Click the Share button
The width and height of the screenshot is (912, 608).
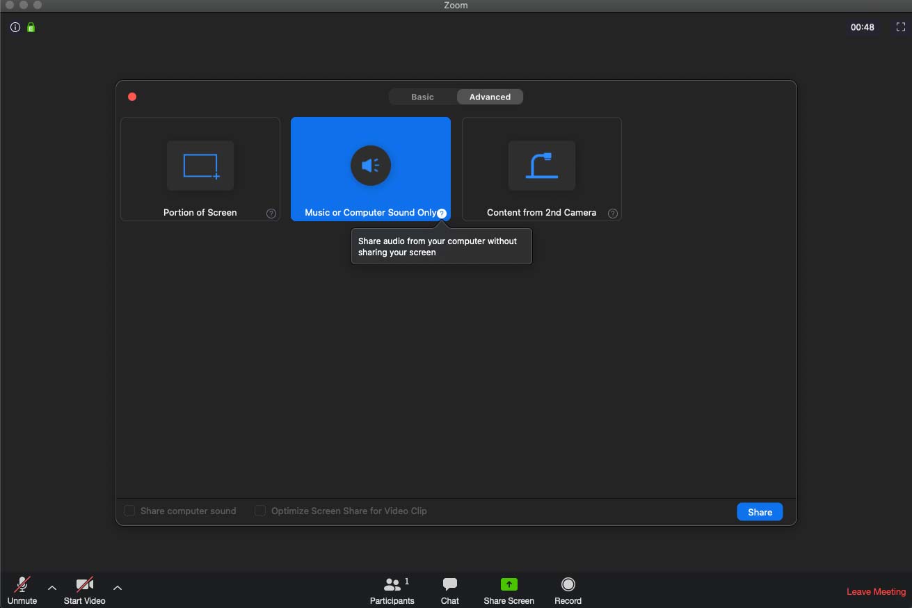[759, 511]
